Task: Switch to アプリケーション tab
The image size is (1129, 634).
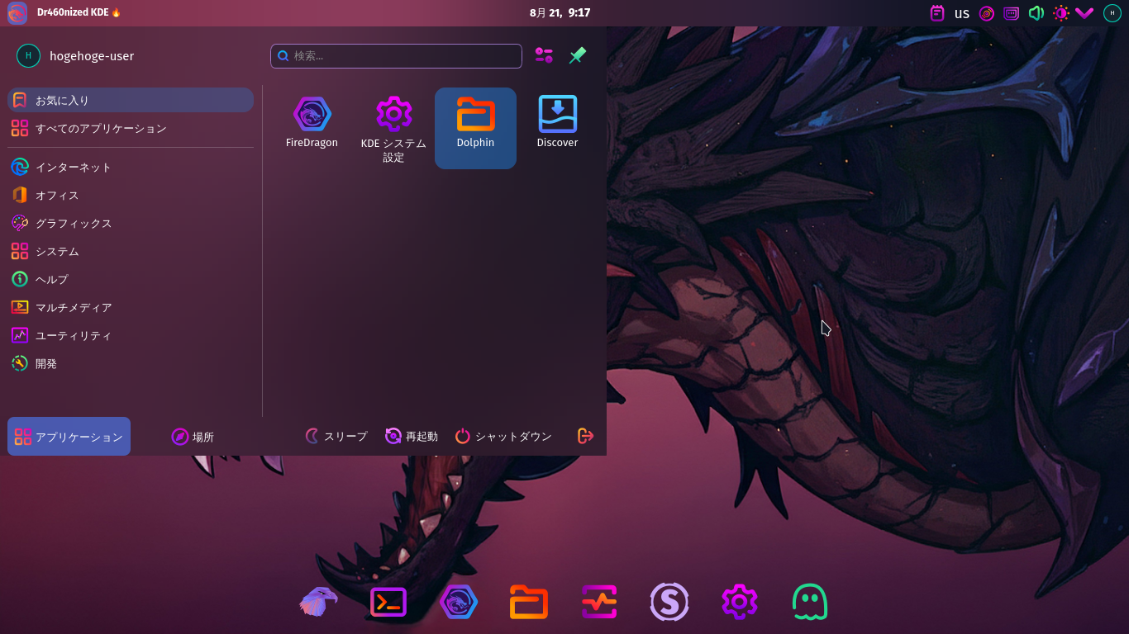Action: click(69, 437)
